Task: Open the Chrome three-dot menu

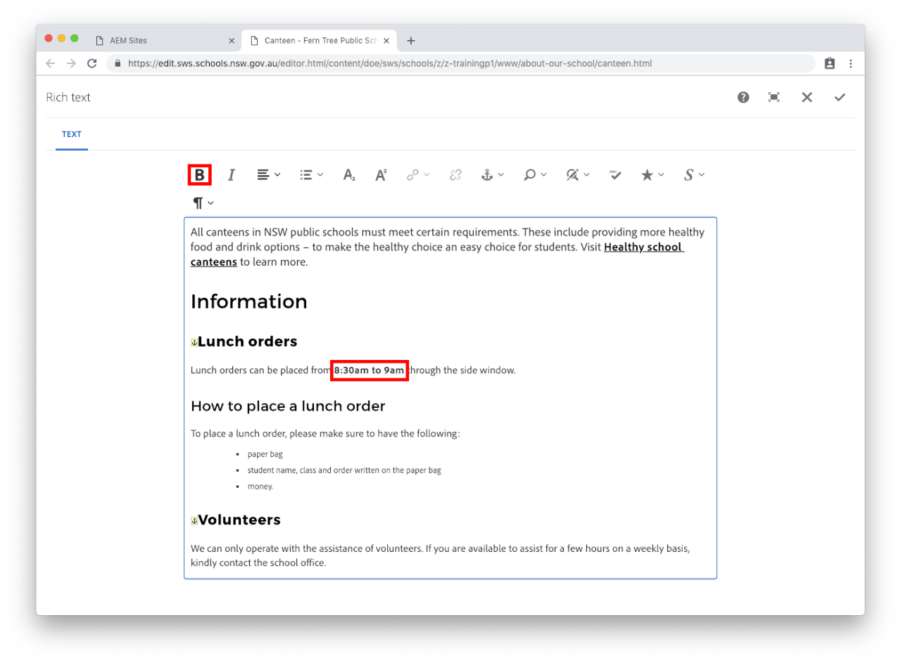Action: pos(851,63)
